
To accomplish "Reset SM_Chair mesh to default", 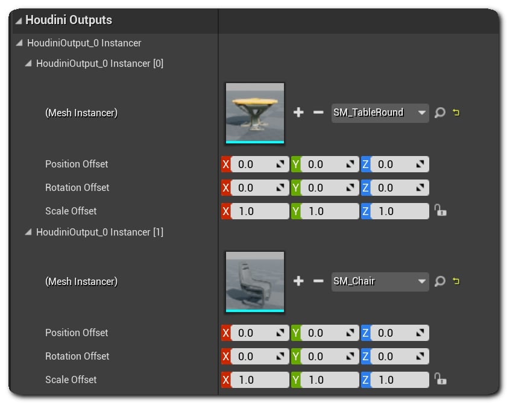I will click(x=456, y=281).
